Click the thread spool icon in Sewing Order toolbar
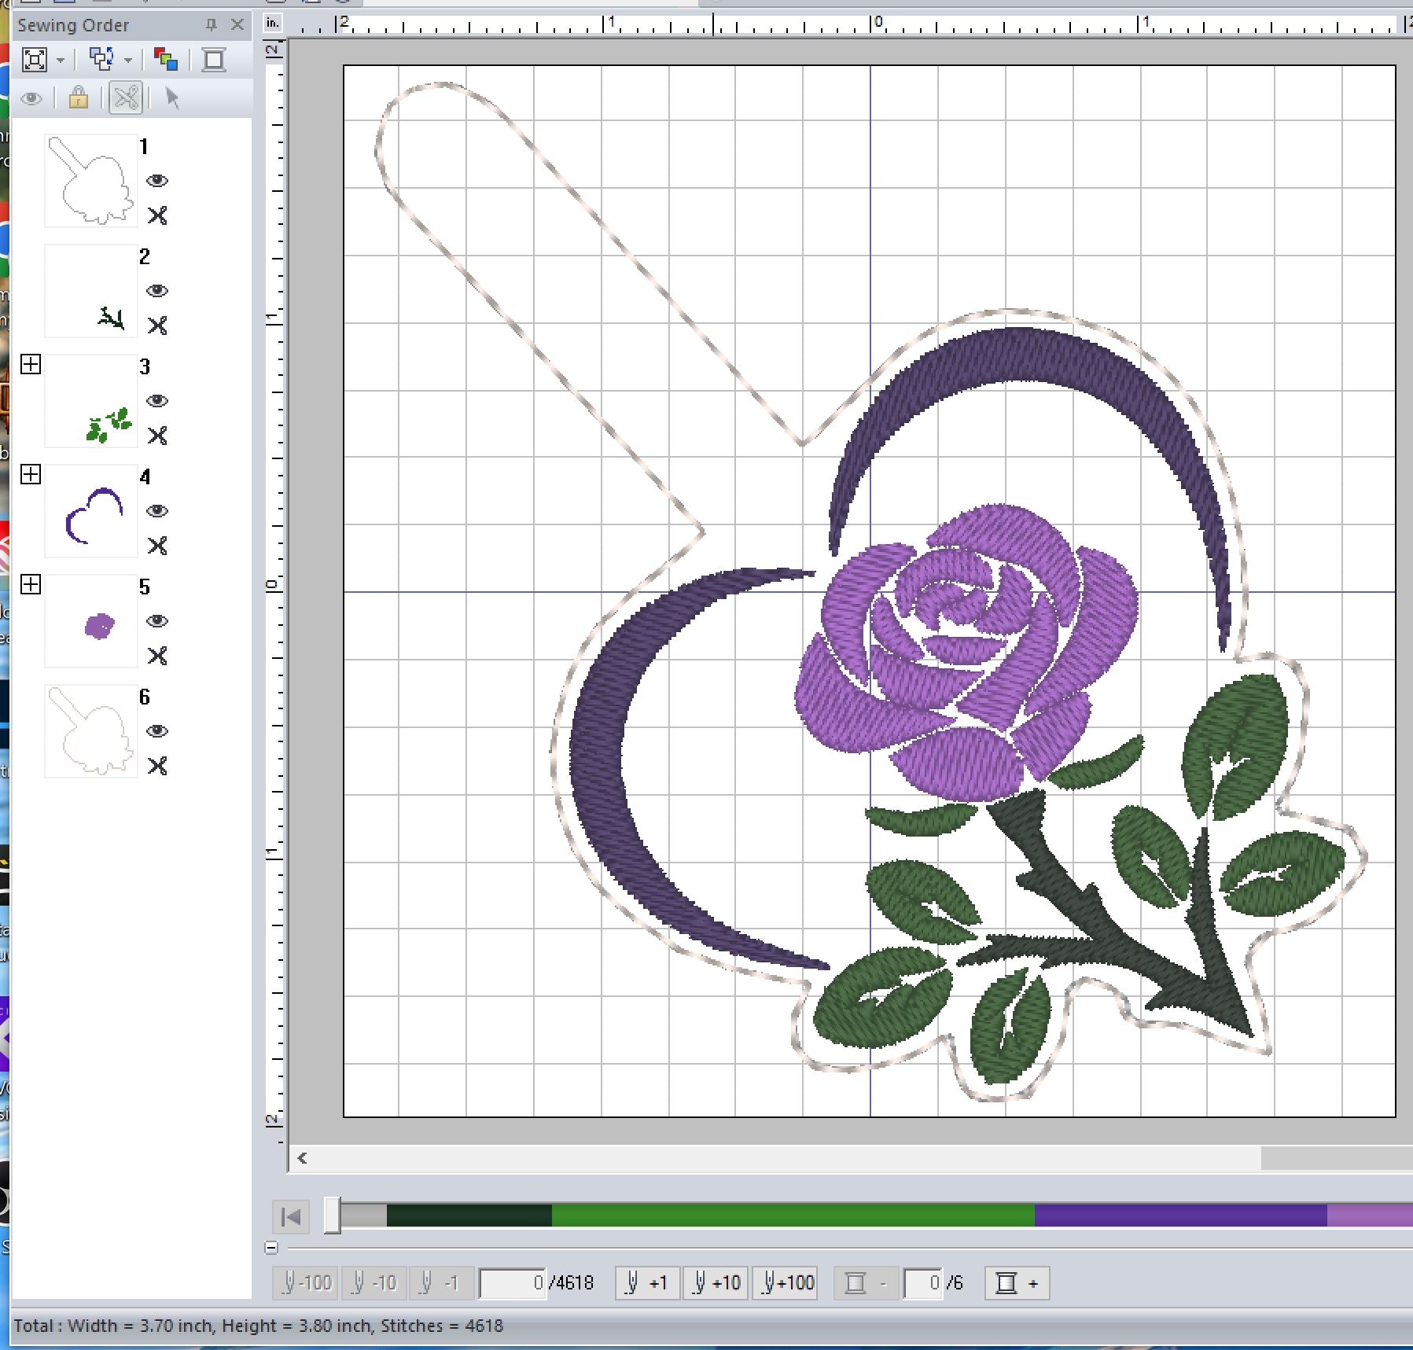 [x=213, y=60]
